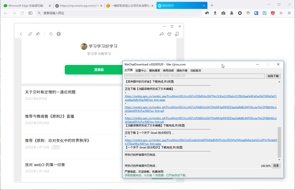Open the browser hamburger menu
The height and width of the screenshot is (190, 295).
[289, 13]
